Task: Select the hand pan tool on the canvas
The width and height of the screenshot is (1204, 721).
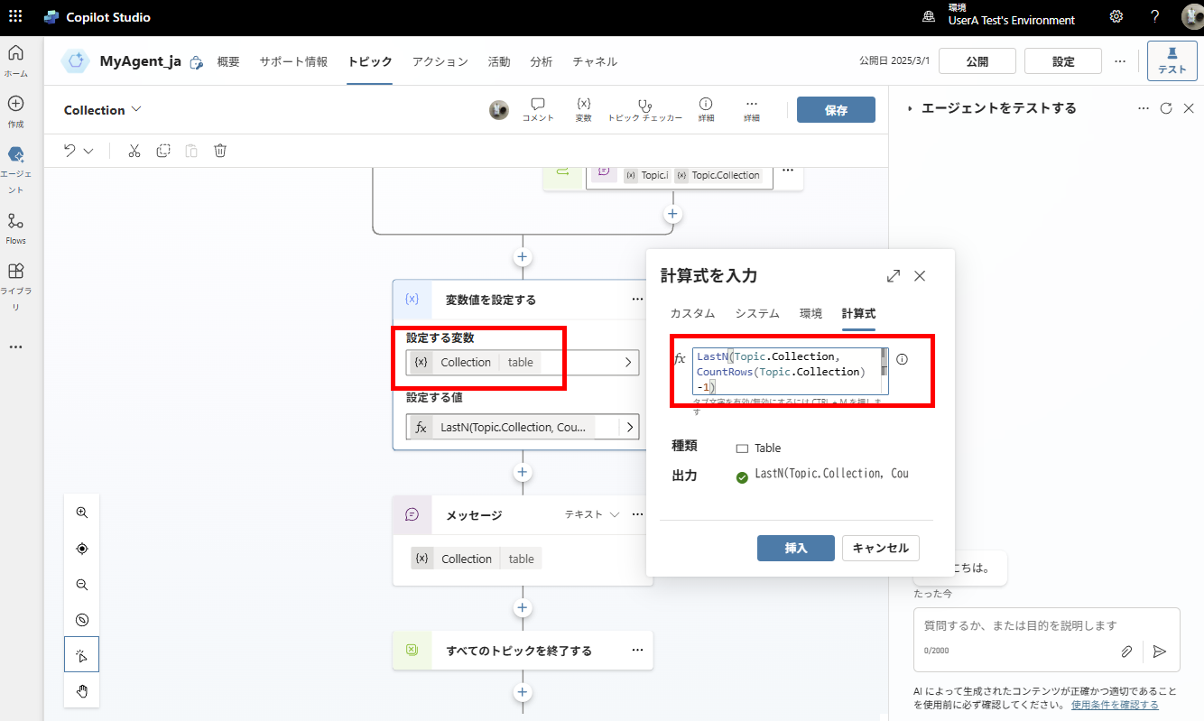Action: [81, 690]
